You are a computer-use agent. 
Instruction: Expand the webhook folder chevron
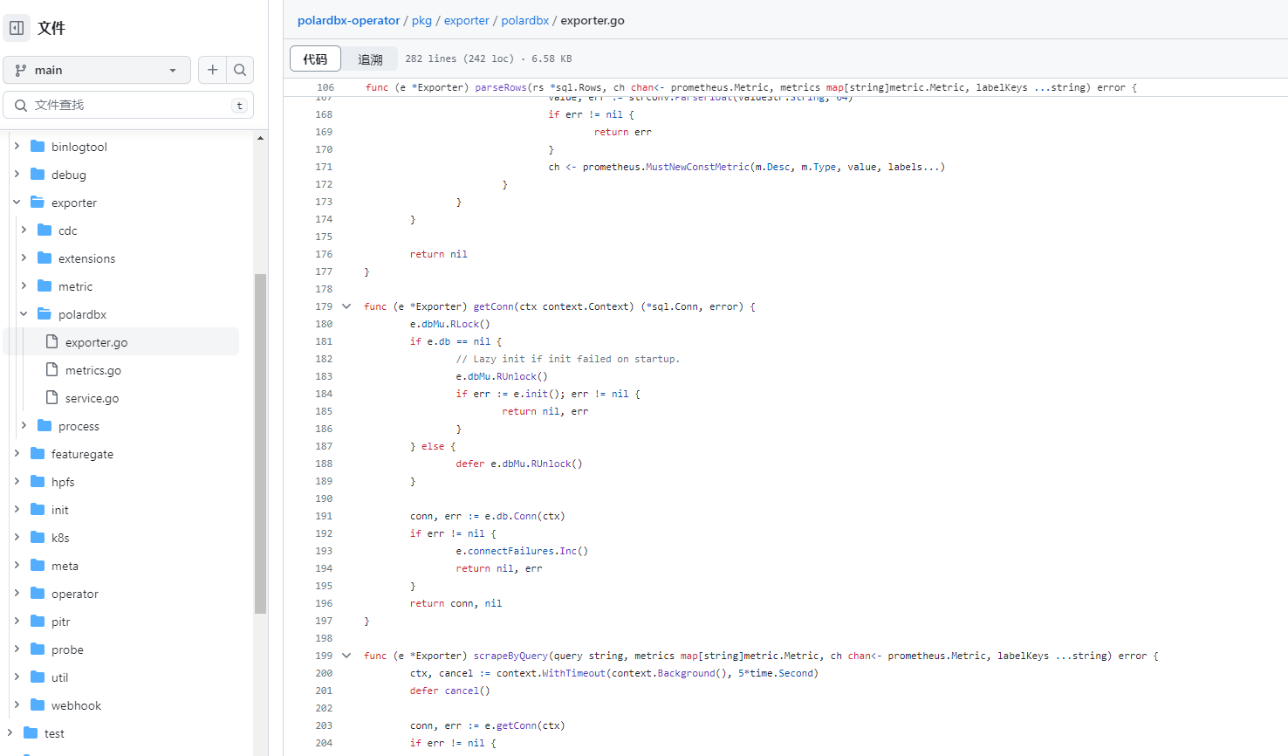[17, 705]
